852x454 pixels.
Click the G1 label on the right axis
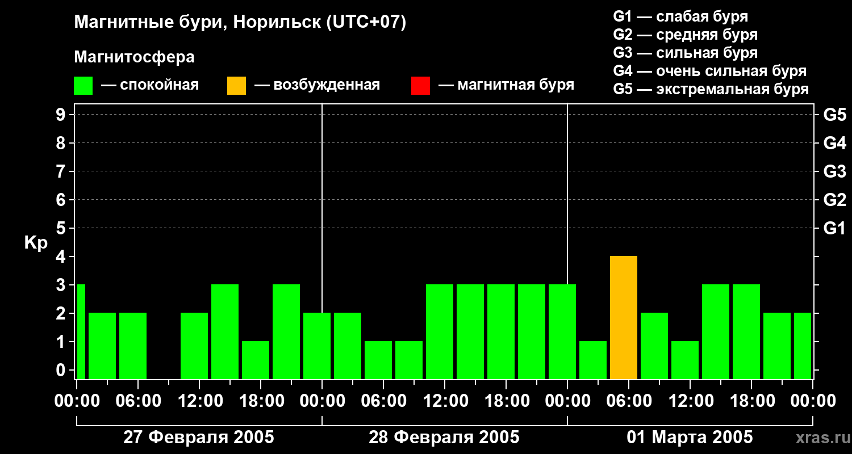834,228
